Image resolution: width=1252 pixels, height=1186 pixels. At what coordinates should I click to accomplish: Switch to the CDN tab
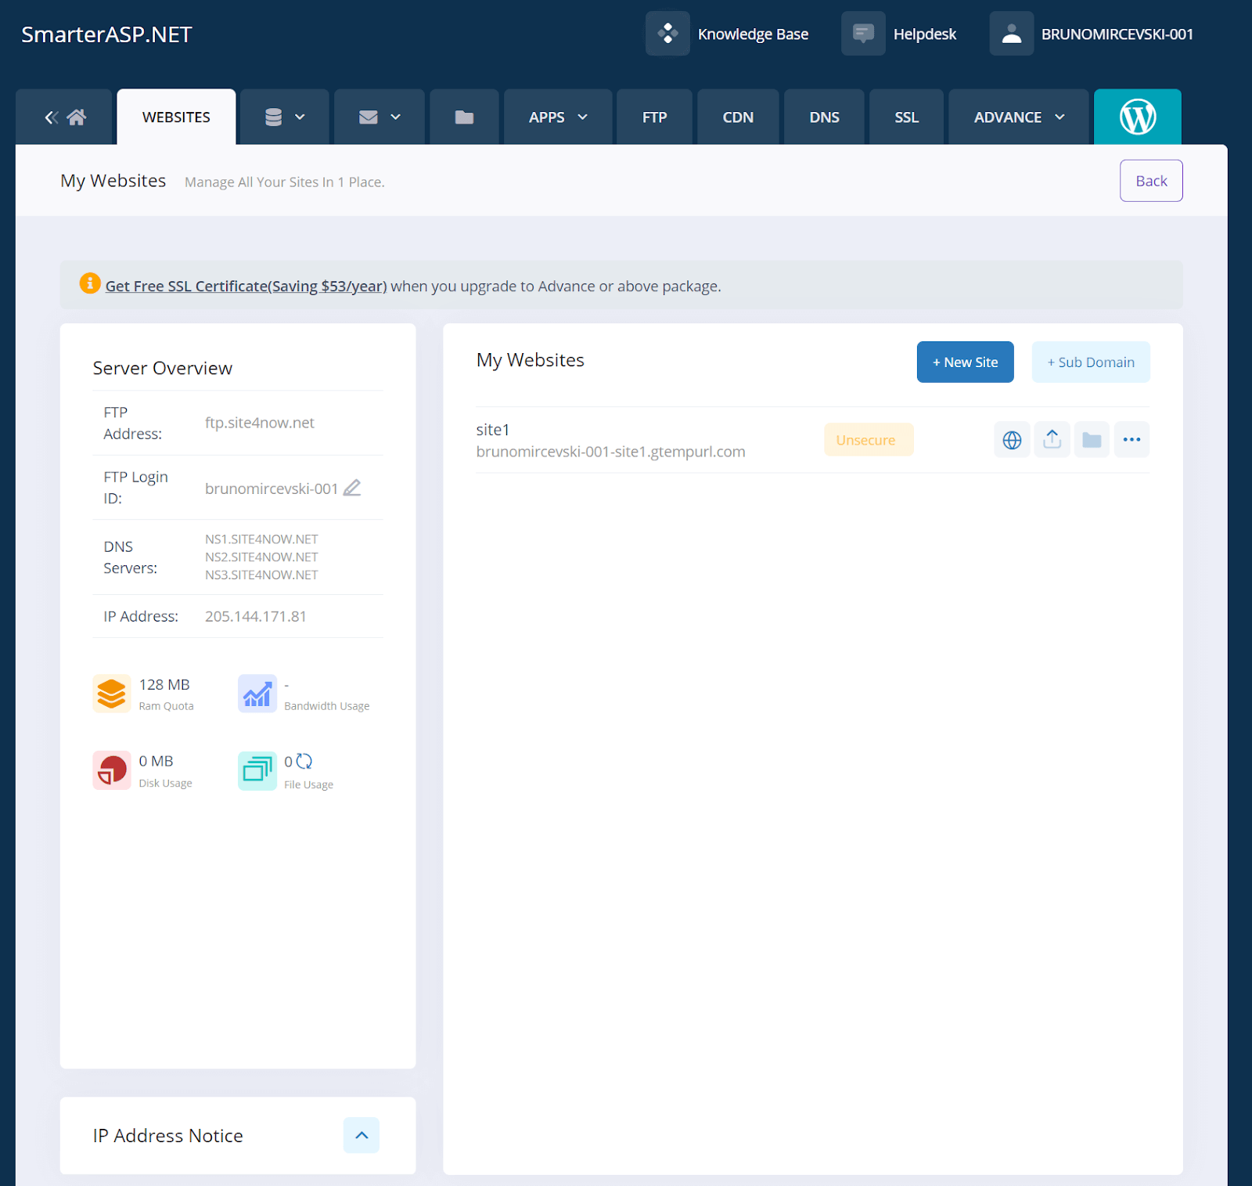[x=738, y=117]
